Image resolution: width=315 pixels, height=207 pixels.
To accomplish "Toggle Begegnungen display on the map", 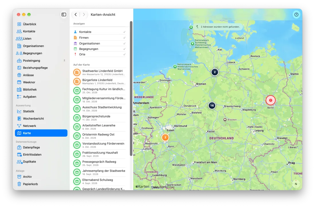I will 100,49.
